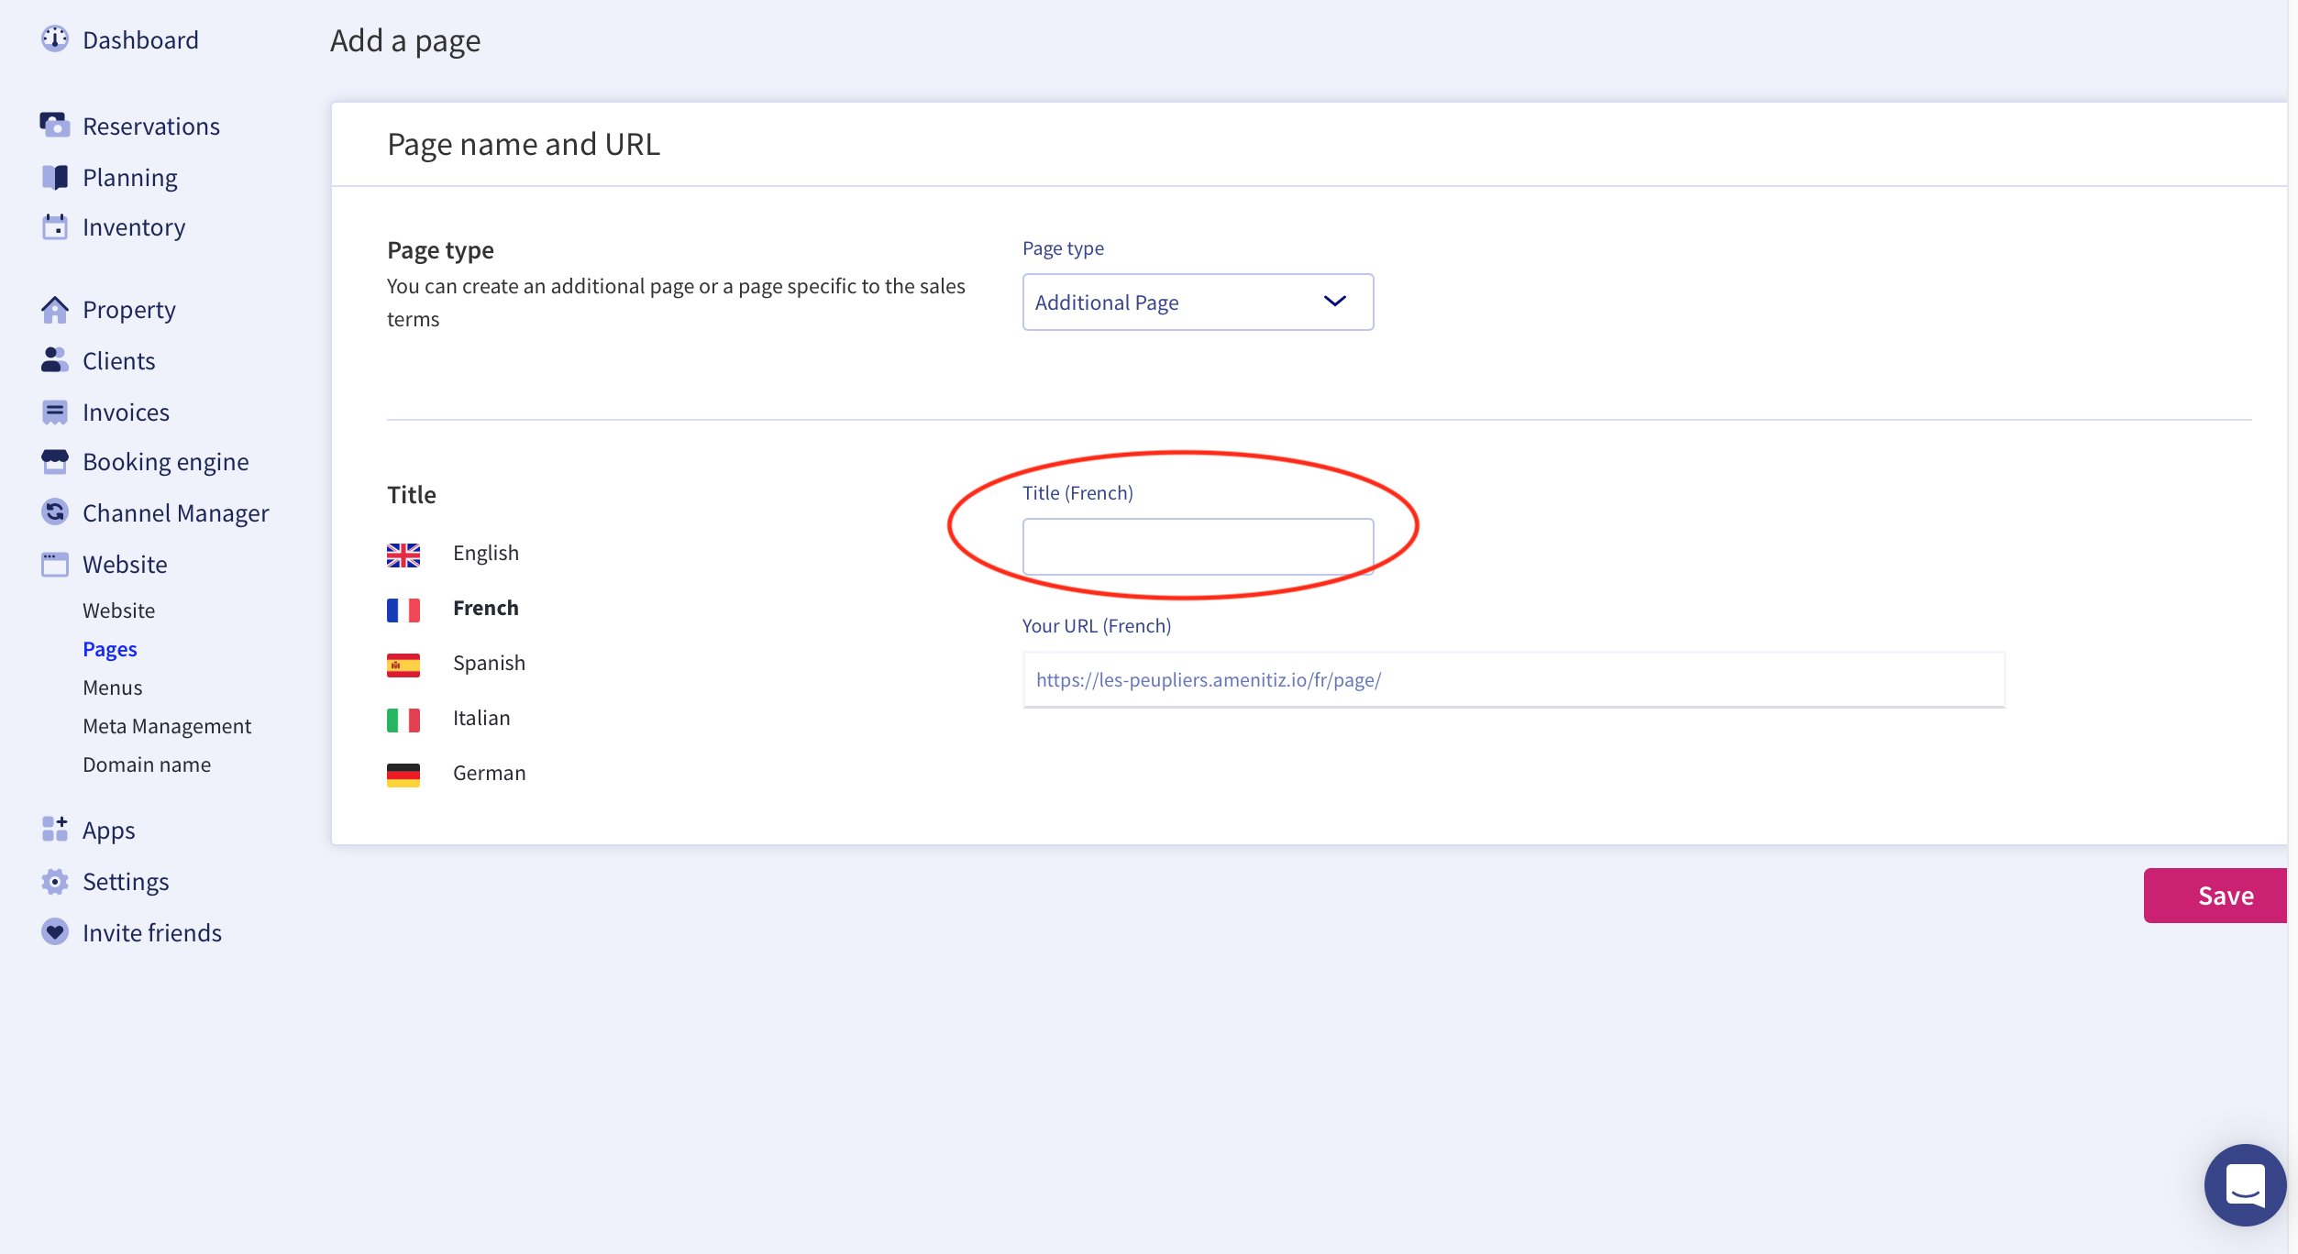Open the Property section
Screen dimensions: 2298x1254
pos(129,310)
